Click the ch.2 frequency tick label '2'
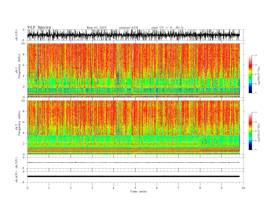Viewport: 274px width, 211px height. pos(24,143)
